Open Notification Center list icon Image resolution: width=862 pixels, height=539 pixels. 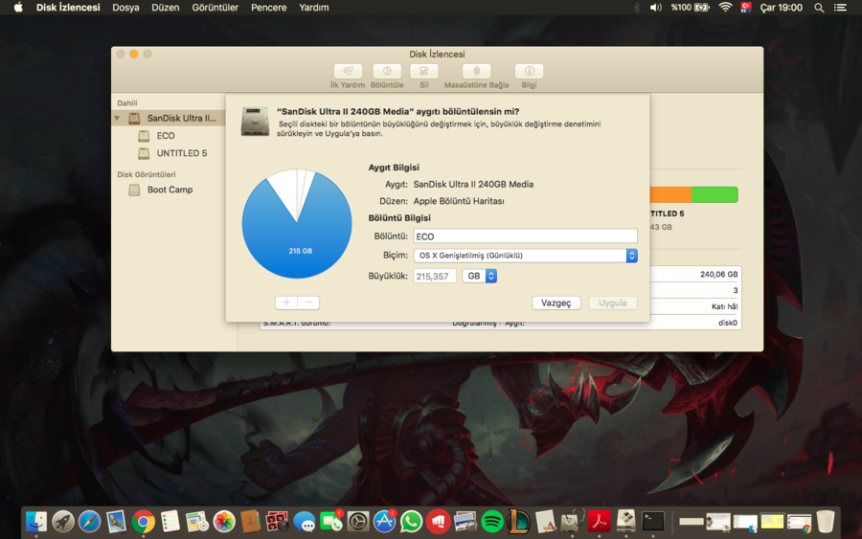841,8
